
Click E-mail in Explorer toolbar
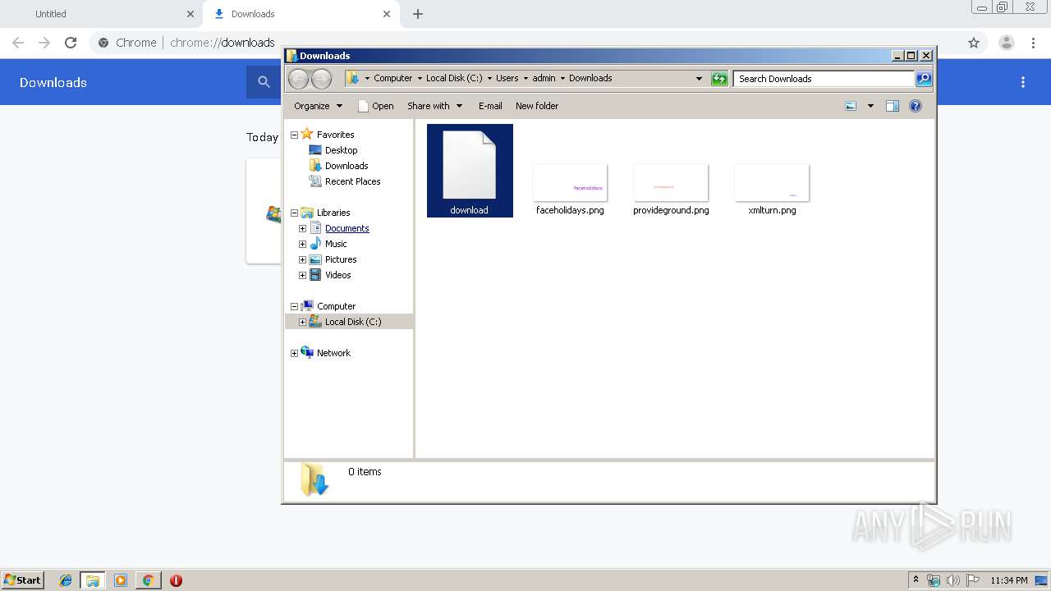(490, 106)
